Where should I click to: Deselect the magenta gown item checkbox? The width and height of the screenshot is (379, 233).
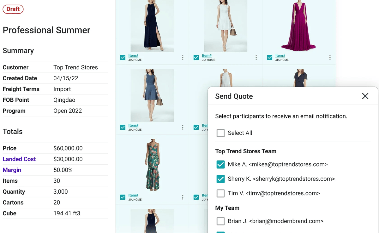[270, 58]
